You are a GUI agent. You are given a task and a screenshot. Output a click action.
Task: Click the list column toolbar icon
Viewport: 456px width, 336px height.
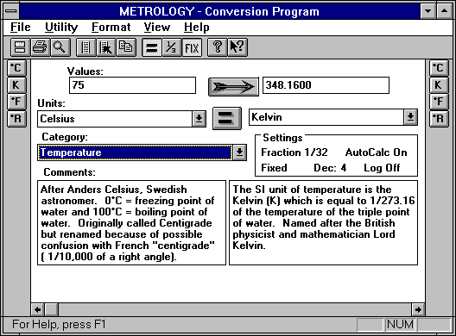(x=85, y=47)
